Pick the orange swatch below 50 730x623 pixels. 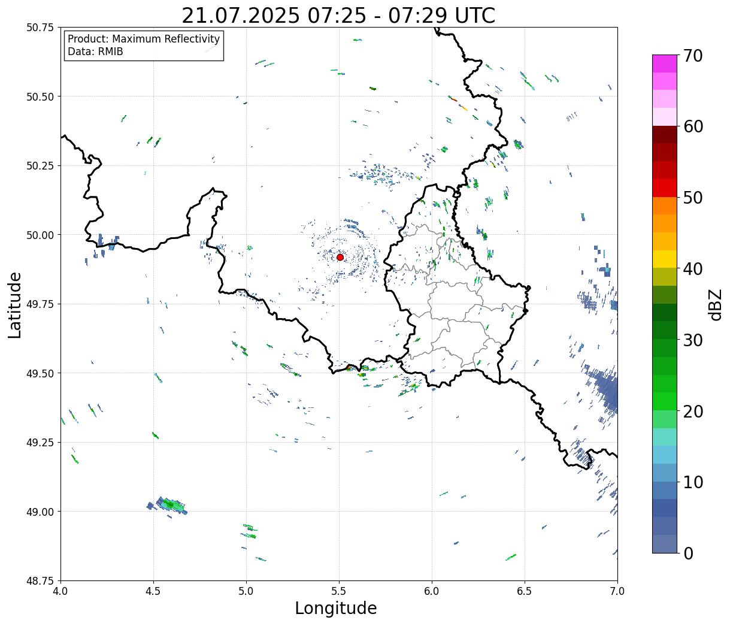click(x=665, y=205)
